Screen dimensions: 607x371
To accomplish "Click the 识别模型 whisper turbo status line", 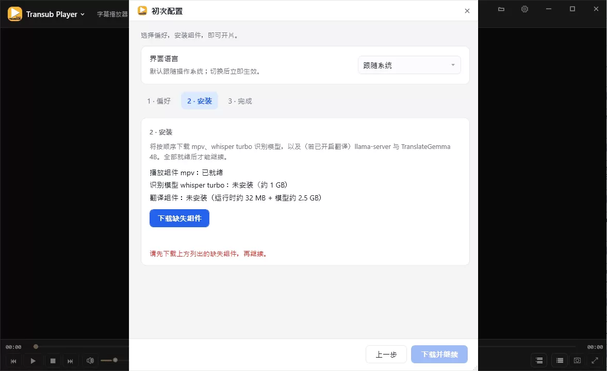I will [218, 185].
